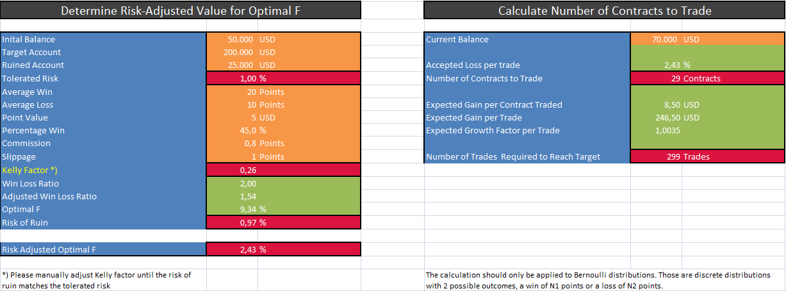Click the 299 Trades result cell
The image size is (786, 291).
point(708,156)
